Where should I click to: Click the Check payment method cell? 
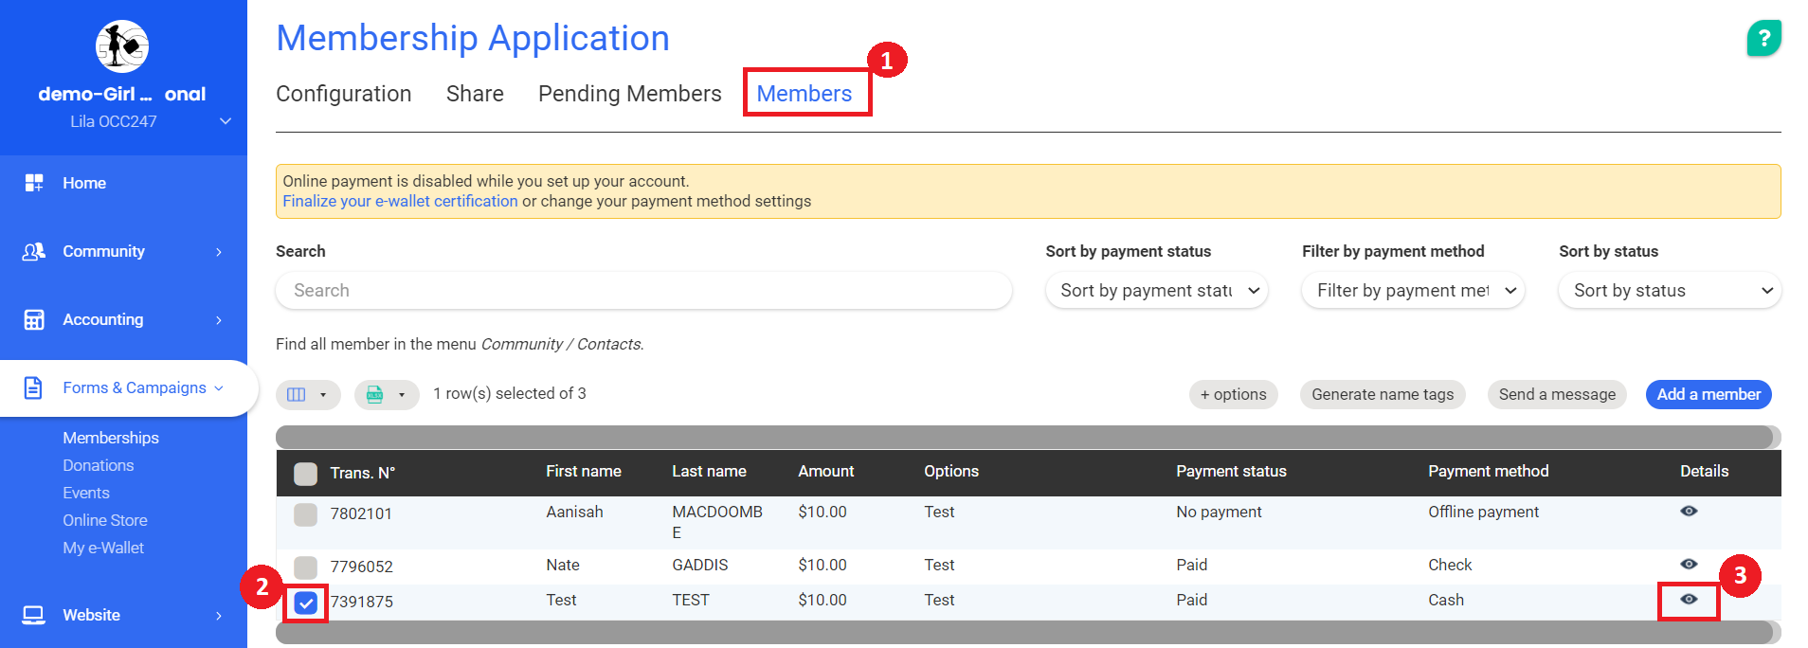point(1450,565)
